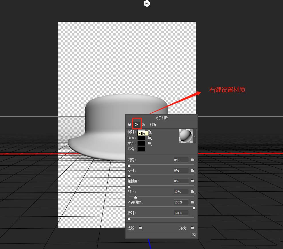The image size is (283, 249).
Task: Click the 不透明度 value field showing 100%
Action: point(181,202)
